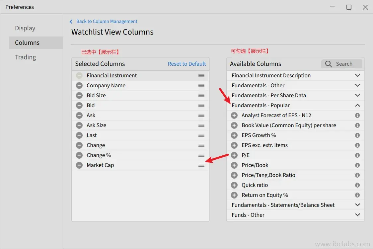Add EPS Growth % column
The width and height of the screenshot is (373, 249).
point(234,135)
